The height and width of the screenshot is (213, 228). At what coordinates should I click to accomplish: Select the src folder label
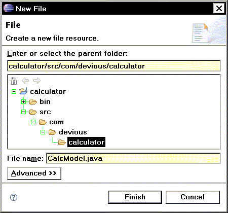[45, 112]
